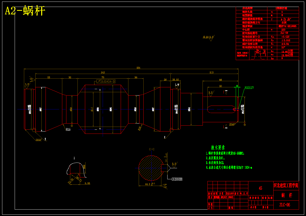
Task: Click the '技术要求' heading
Action: [x=218, y=147]
